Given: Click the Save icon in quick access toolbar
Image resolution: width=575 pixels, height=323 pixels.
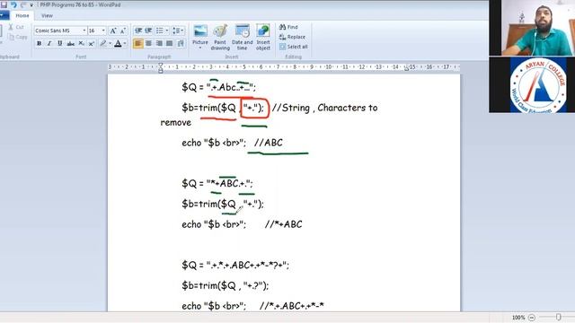Looking at the screenshot, I should coord(4,4).
